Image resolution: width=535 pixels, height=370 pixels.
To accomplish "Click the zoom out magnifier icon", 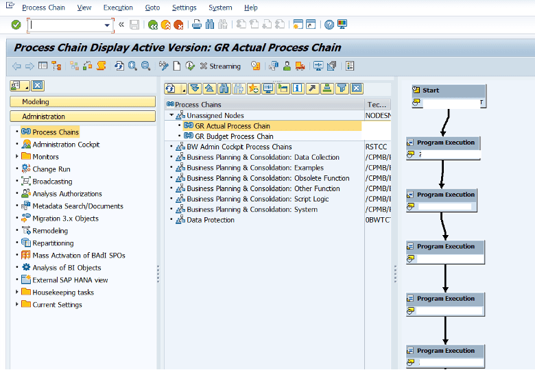I will pos(145,66).
